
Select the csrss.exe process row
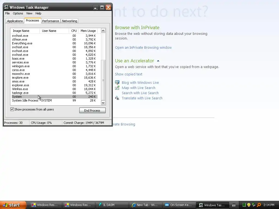54,70
